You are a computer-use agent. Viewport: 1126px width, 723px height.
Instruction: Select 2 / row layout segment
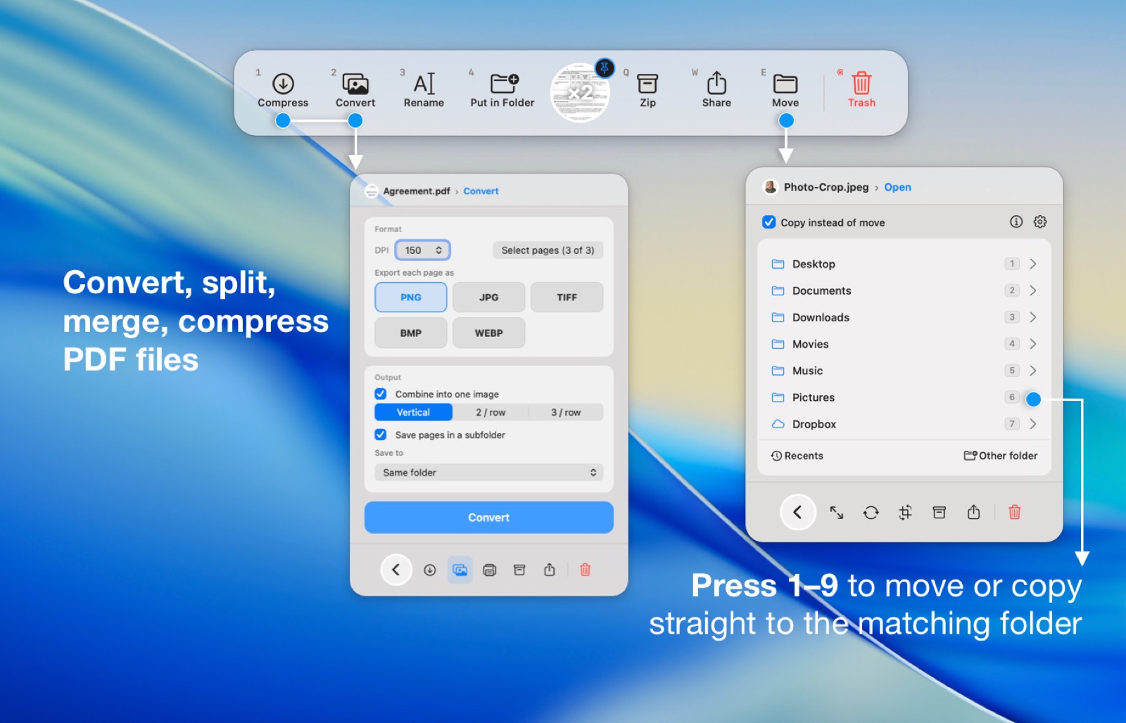click(x=491, y=412)
